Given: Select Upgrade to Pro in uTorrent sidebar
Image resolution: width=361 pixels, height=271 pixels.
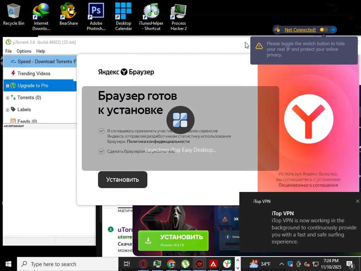Looking at the screenshot, I should coord(40,85).
